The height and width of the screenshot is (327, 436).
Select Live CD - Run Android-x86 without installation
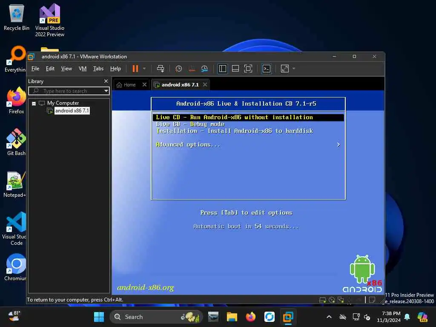point(248,118)
